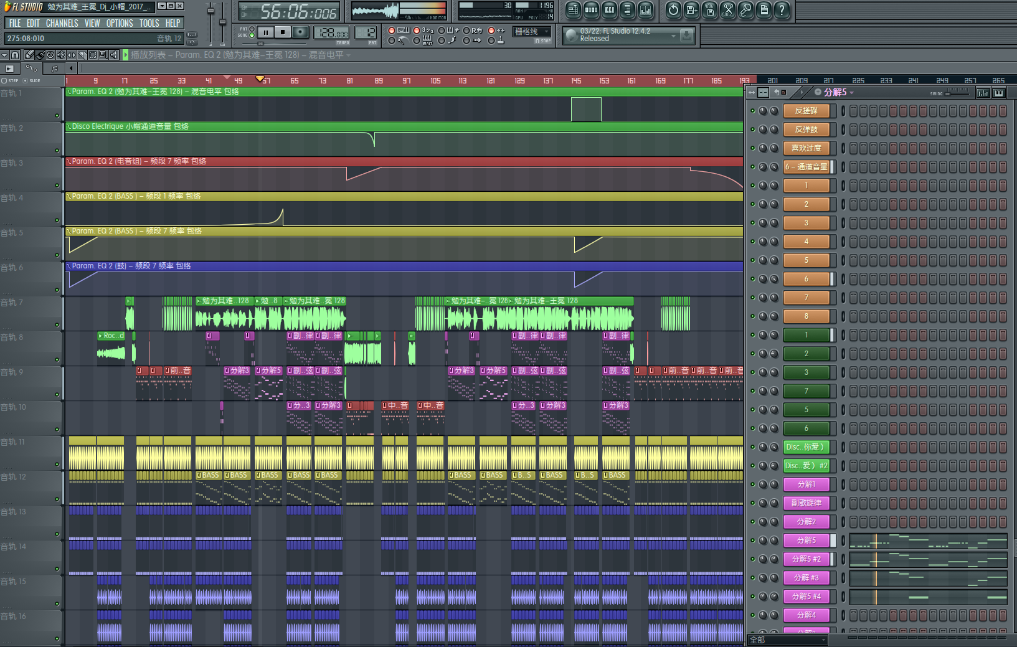Click the 喜欢过度 channel button
The height and width of the screenshot is (647, 1017).
(806, 148)
